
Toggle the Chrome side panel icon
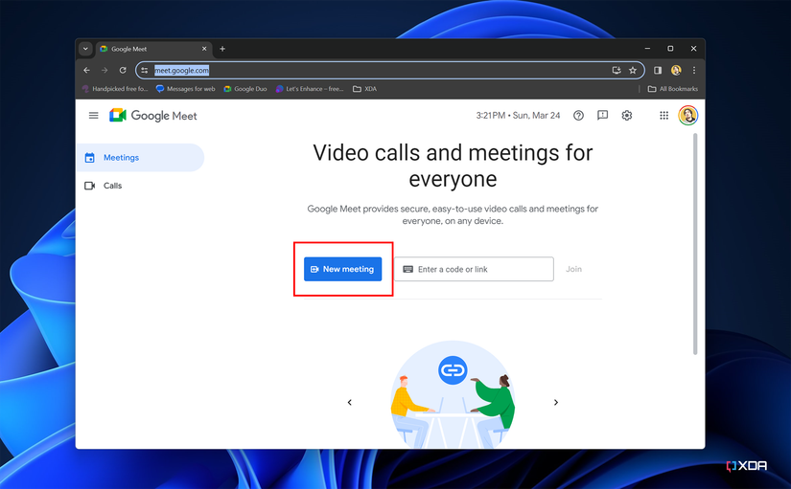pos(658,70)
